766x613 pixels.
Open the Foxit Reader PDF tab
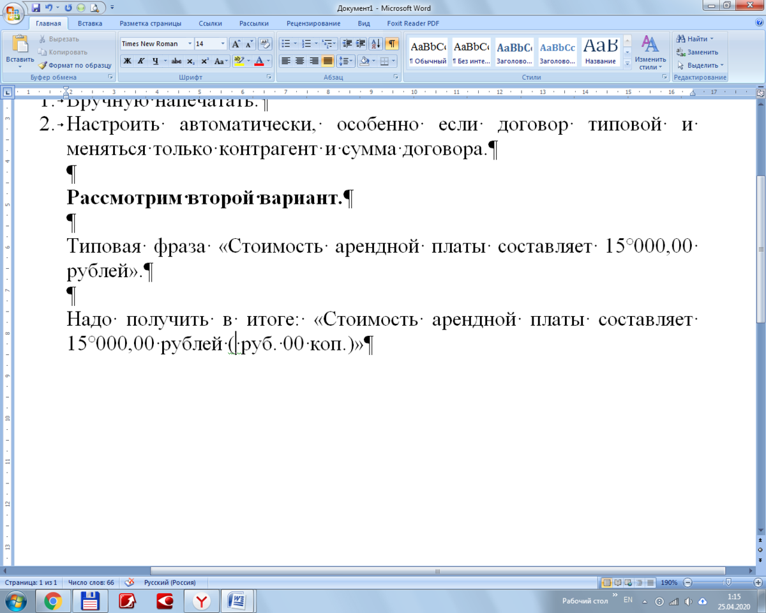(413, 24)
